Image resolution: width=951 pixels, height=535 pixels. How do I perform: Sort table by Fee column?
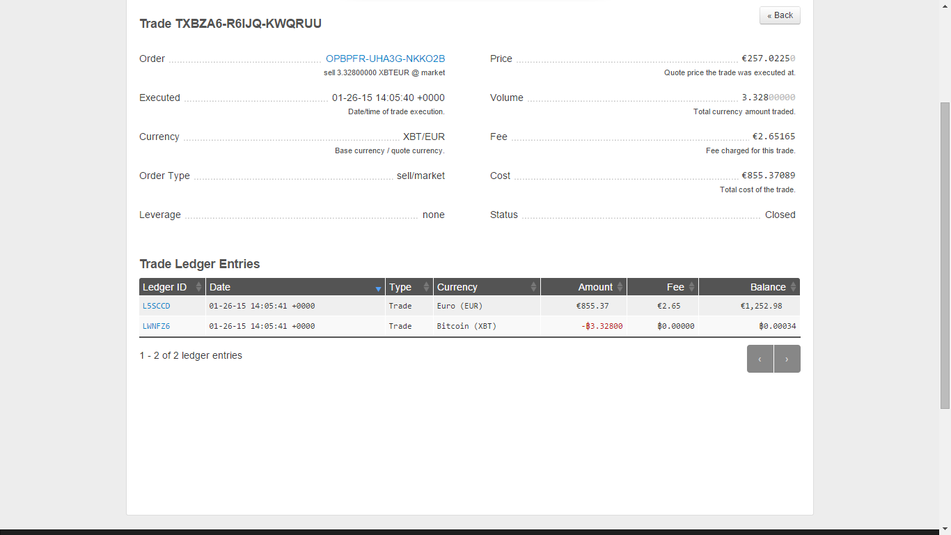coord(663,287)
